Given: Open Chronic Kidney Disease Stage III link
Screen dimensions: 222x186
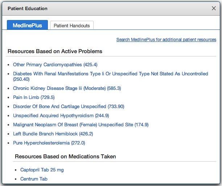Looking at the screenshot, I should point(67,88).
